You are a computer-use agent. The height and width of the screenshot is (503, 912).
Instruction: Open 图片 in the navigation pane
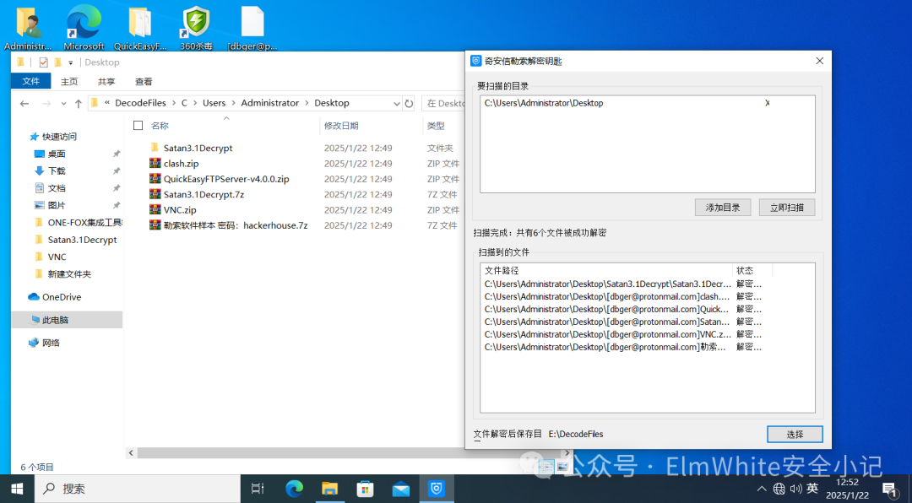click(57, 205)
